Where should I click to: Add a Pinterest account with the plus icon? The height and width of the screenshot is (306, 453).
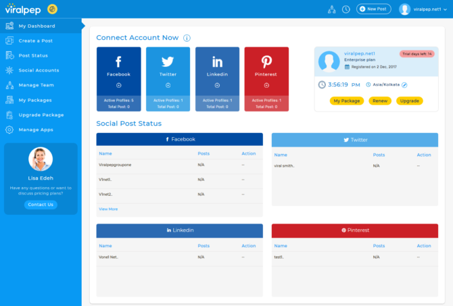click(266, 85)
